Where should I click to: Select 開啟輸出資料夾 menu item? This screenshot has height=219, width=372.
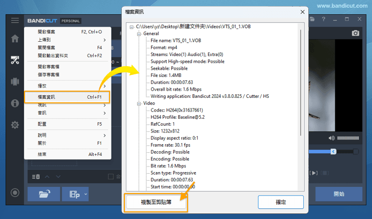pyautogui.click(x=68, y=56)
